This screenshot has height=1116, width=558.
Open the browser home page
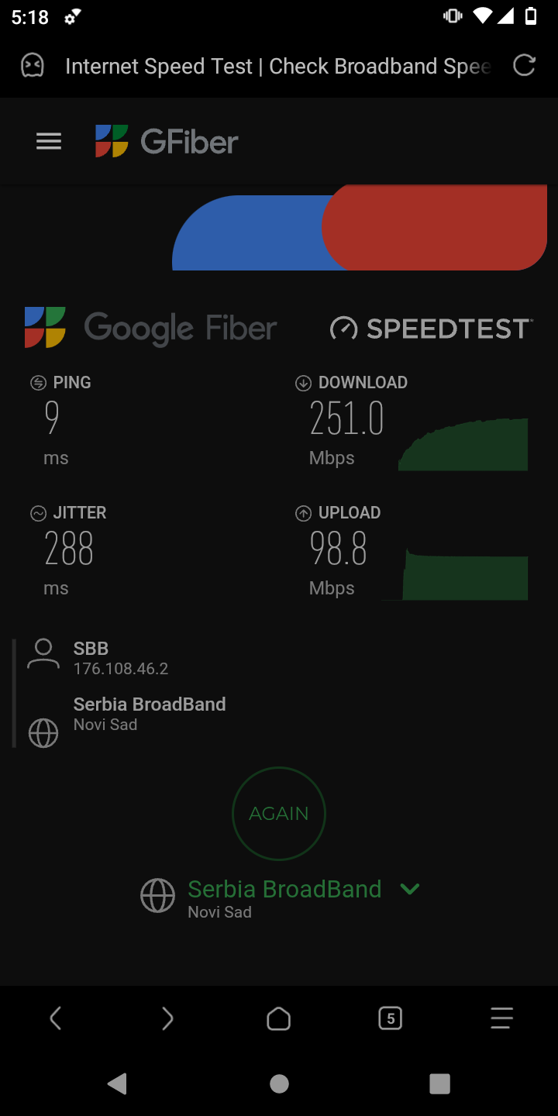point(279,1018)
